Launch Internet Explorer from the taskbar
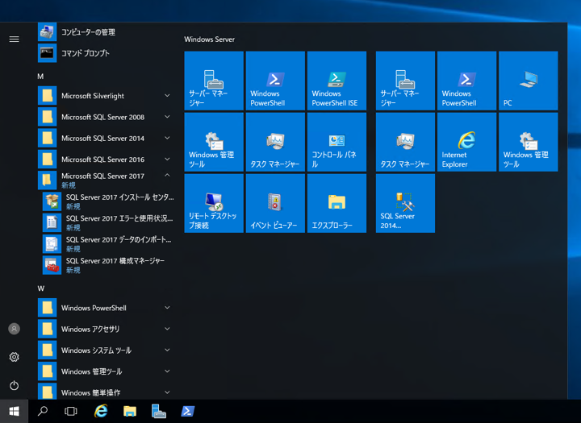Screen dimensions: 581x423 (x=100, y=411)
